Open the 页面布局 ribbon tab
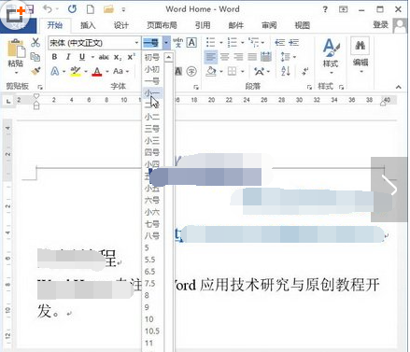The width and height of the screenshot is (410, 352). pos(162,25)
